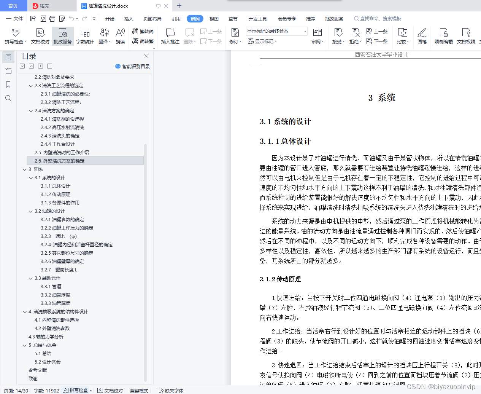Click the save icon in quick toolbar
Screen dimensions: 481x394
[x=33, y=19]
